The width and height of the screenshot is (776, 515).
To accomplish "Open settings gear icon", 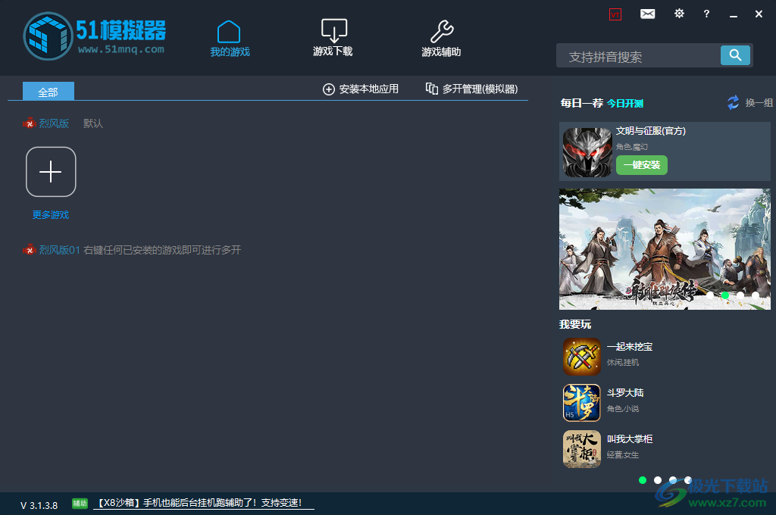I will (x=679, y=14).
